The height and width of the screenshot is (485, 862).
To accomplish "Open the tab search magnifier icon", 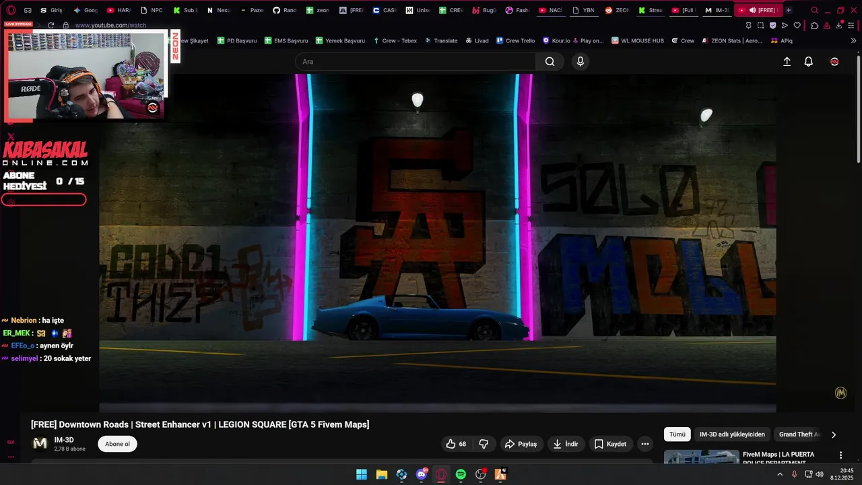I will pos(815,10).
